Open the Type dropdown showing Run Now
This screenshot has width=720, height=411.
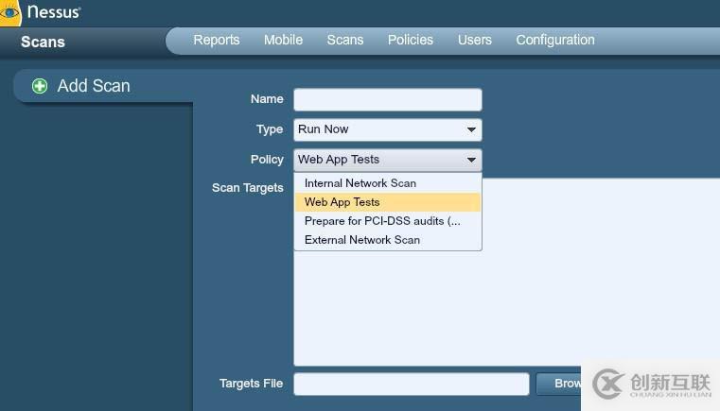coord(388,129)
